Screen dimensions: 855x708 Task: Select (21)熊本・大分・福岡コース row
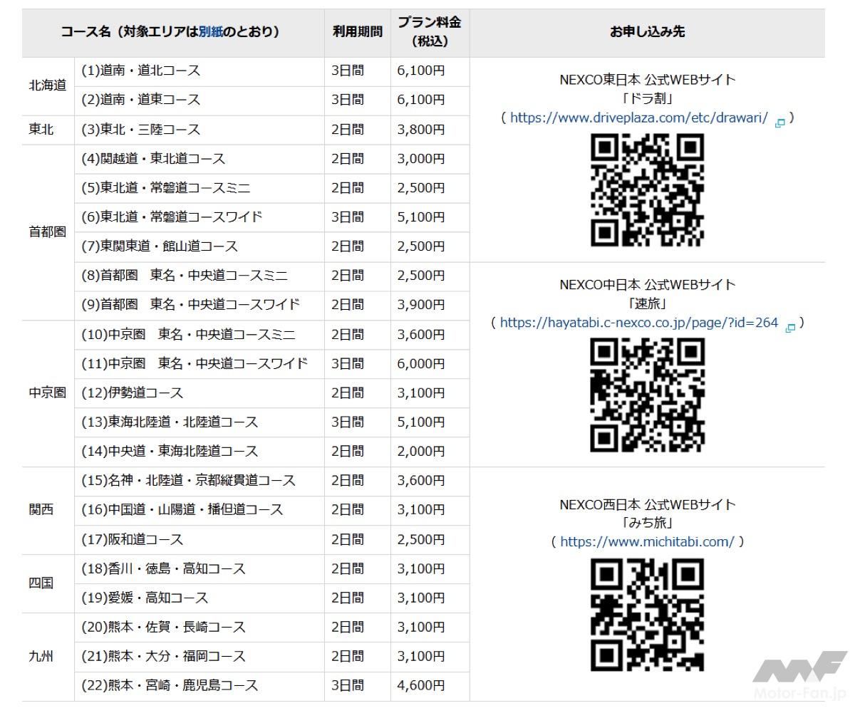199,656
